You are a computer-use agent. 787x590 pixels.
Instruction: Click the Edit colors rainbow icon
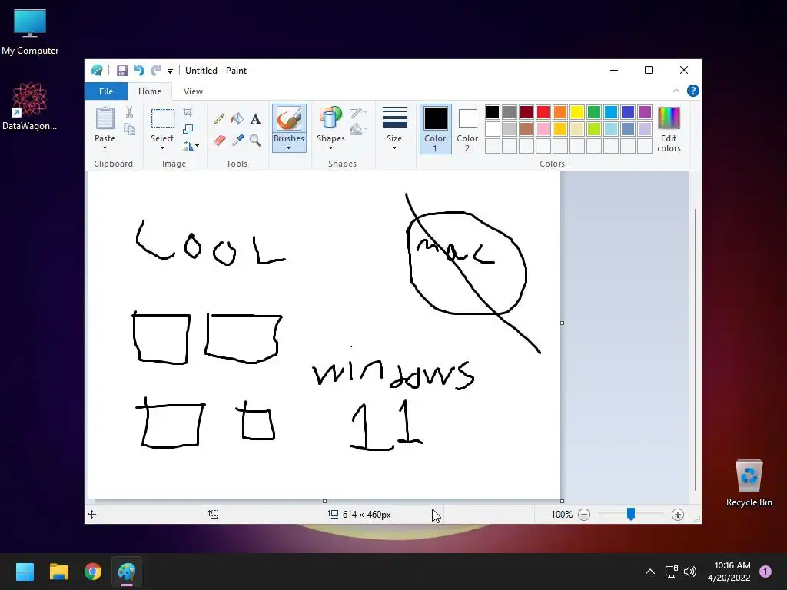coord(669,118)
